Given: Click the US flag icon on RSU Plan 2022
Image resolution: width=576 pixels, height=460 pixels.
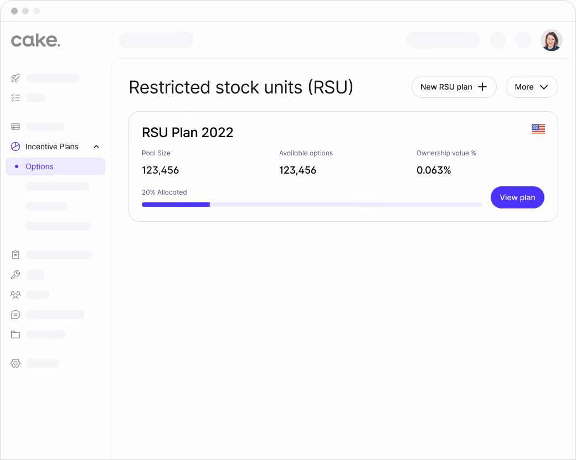Looking at the screenshot, I should click(538, 129).
